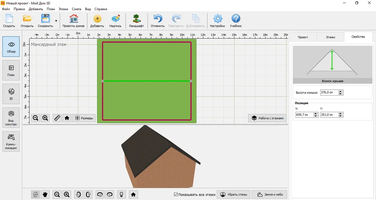Viewport: 376px width, 200px height.
Task: Zoom out the 2D plan
Action: 35,118
